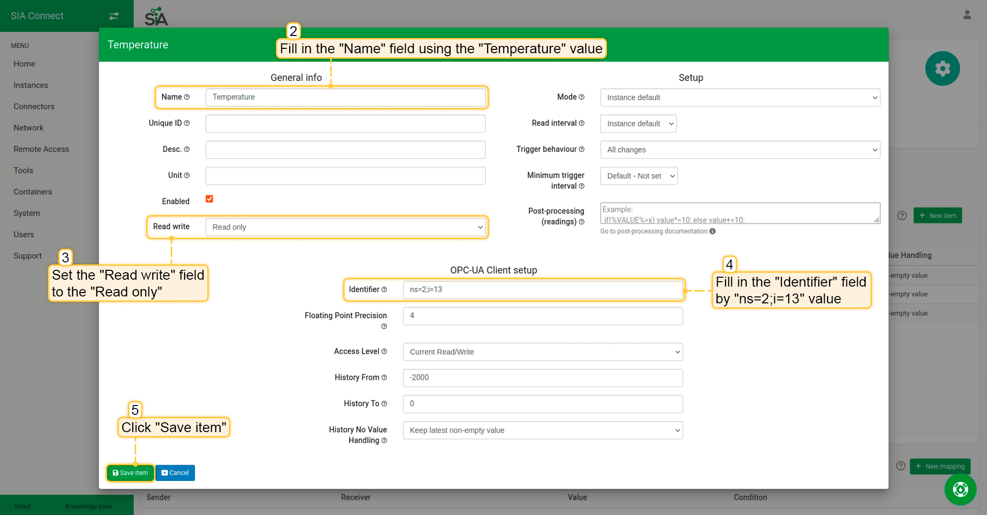Expand History No Value Handling dropdown
The width and height of the screenshot is (987, 515).
542,430
